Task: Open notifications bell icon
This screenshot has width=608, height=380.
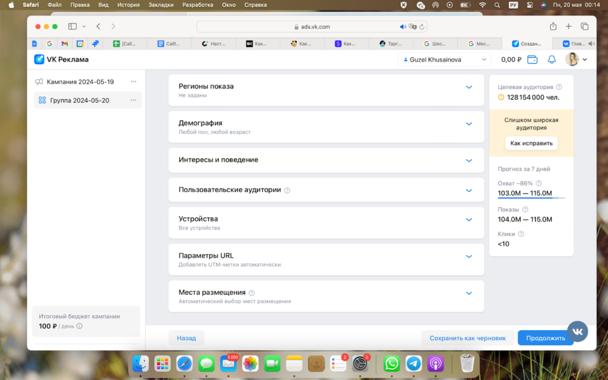Action: coord(552,59)
